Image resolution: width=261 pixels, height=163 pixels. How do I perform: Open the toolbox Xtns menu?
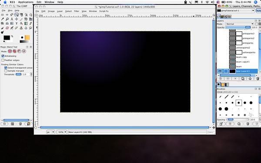tap(10, 10)
